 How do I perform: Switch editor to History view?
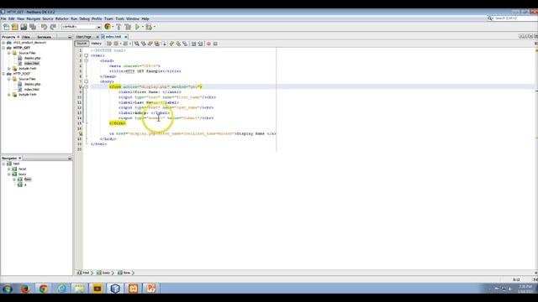tap(96, 44)
